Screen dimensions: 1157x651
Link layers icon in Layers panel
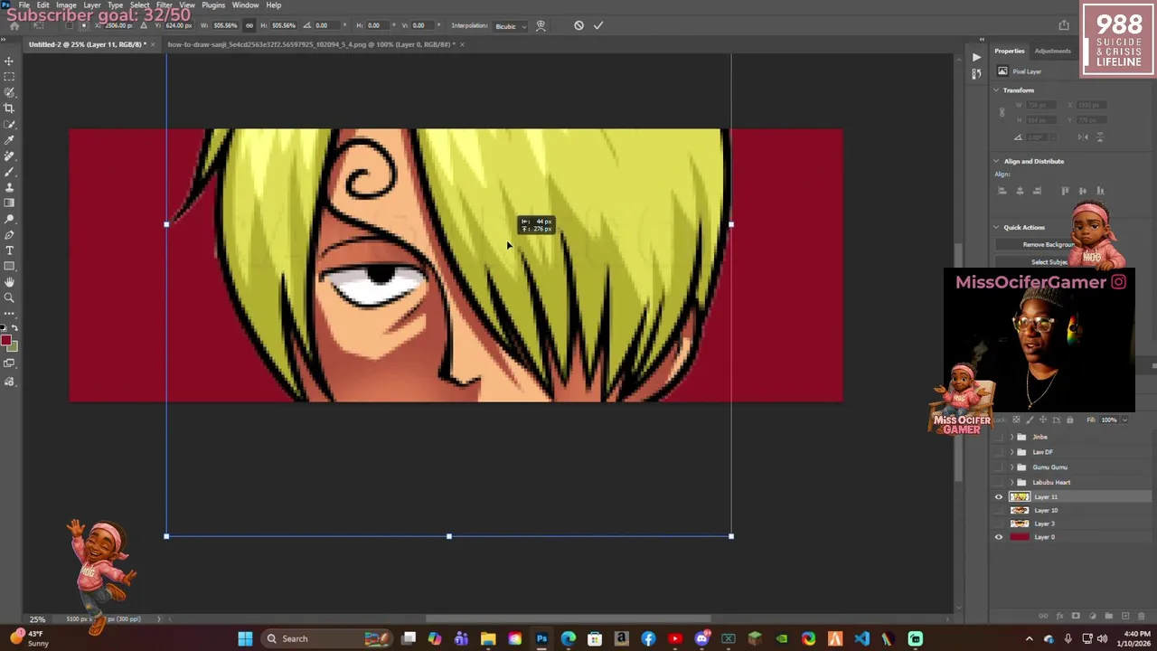pyautogui.click(x=1043, y=617)
